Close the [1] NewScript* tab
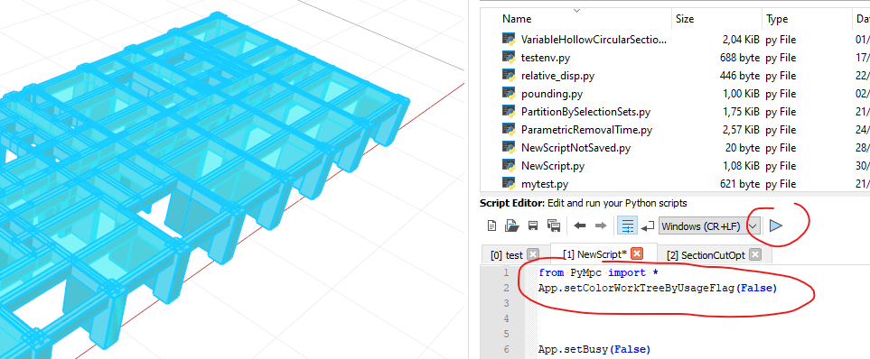The width and height of the screenshot is (870, 359). click(637, 253)
